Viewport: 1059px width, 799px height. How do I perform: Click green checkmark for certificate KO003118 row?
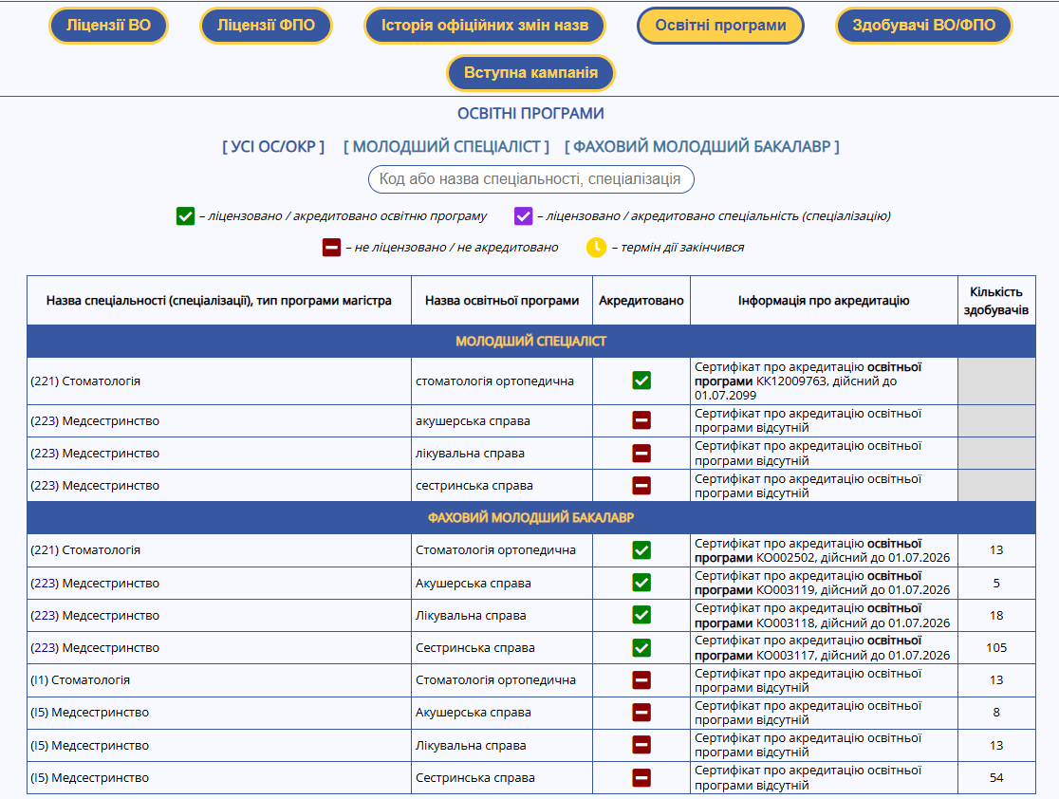(641, 615)
